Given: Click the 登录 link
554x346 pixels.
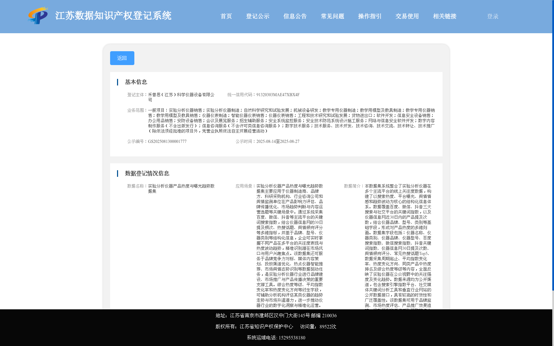Looking at the screenshot, I should pos(493,16).
